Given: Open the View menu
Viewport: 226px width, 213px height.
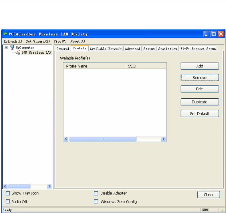Looking at the screenshot, I should [60, 42].
